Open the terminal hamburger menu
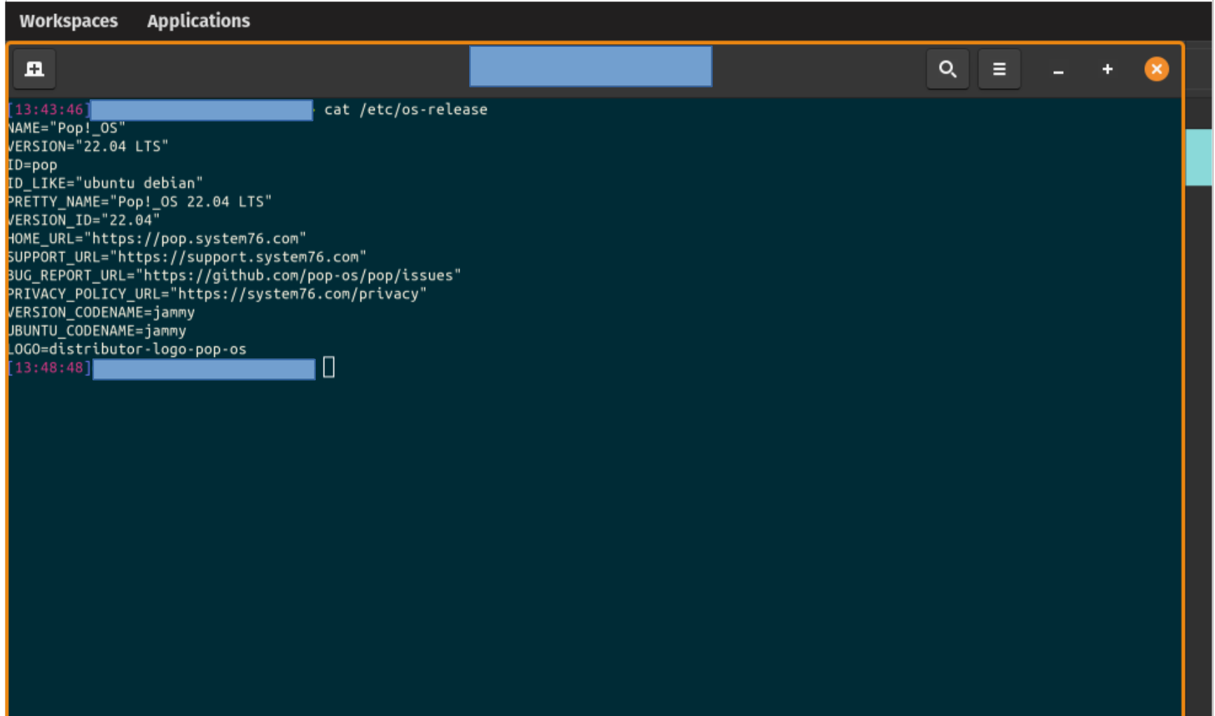Screen dimensions: 1215x716 [x=999, y=69]
